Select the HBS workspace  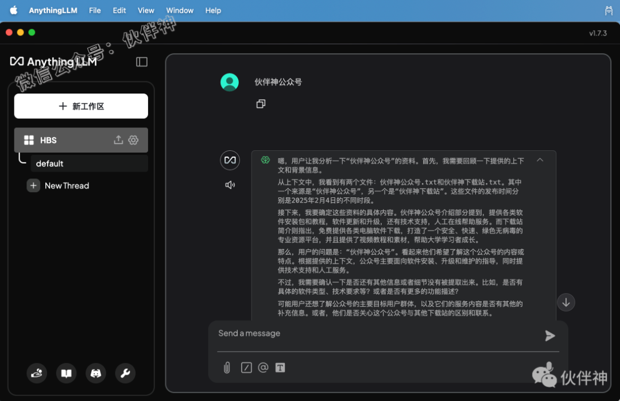point(81,140)
